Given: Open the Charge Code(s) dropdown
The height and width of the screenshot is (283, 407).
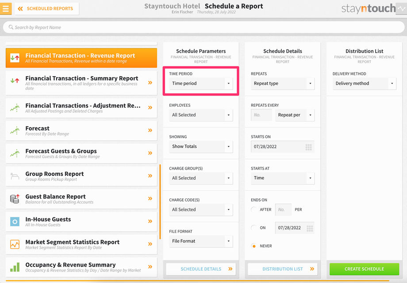Looking at the screenshot, I should tap(201, 210).
